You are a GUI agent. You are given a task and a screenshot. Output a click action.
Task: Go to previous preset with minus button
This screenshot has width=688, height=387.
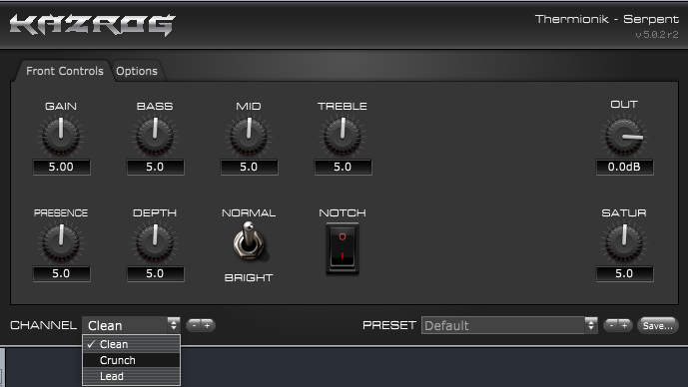[x=611, y=325]
